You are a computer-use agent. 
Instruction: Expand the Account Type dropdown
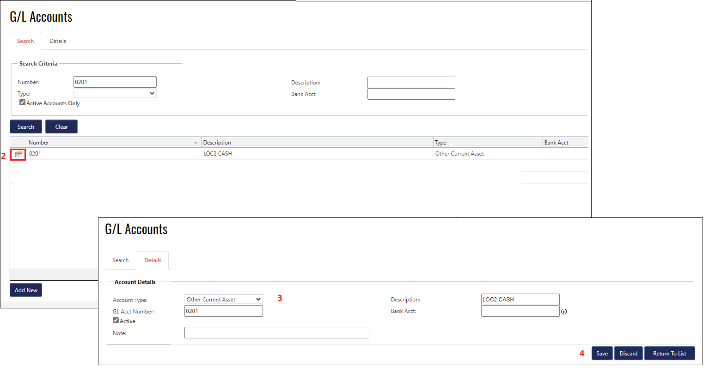pyautogui.click(x=223, y=300)
